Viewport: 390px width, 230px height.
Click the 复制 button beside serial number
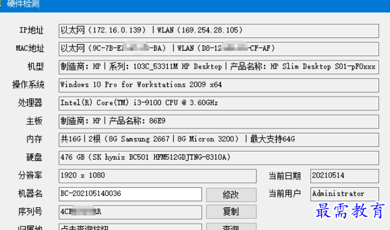[231, 212]
